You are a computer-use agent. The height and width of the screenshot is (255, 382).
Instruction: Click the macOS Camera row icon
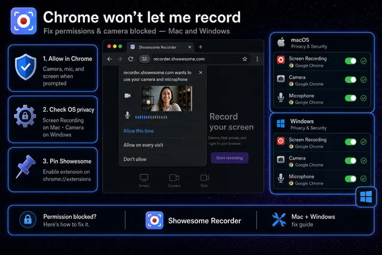[x=281, y=79]
